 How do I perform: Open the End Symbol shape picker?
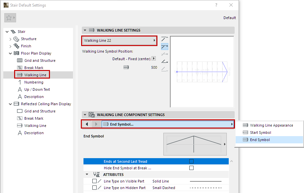pos(195,144)
